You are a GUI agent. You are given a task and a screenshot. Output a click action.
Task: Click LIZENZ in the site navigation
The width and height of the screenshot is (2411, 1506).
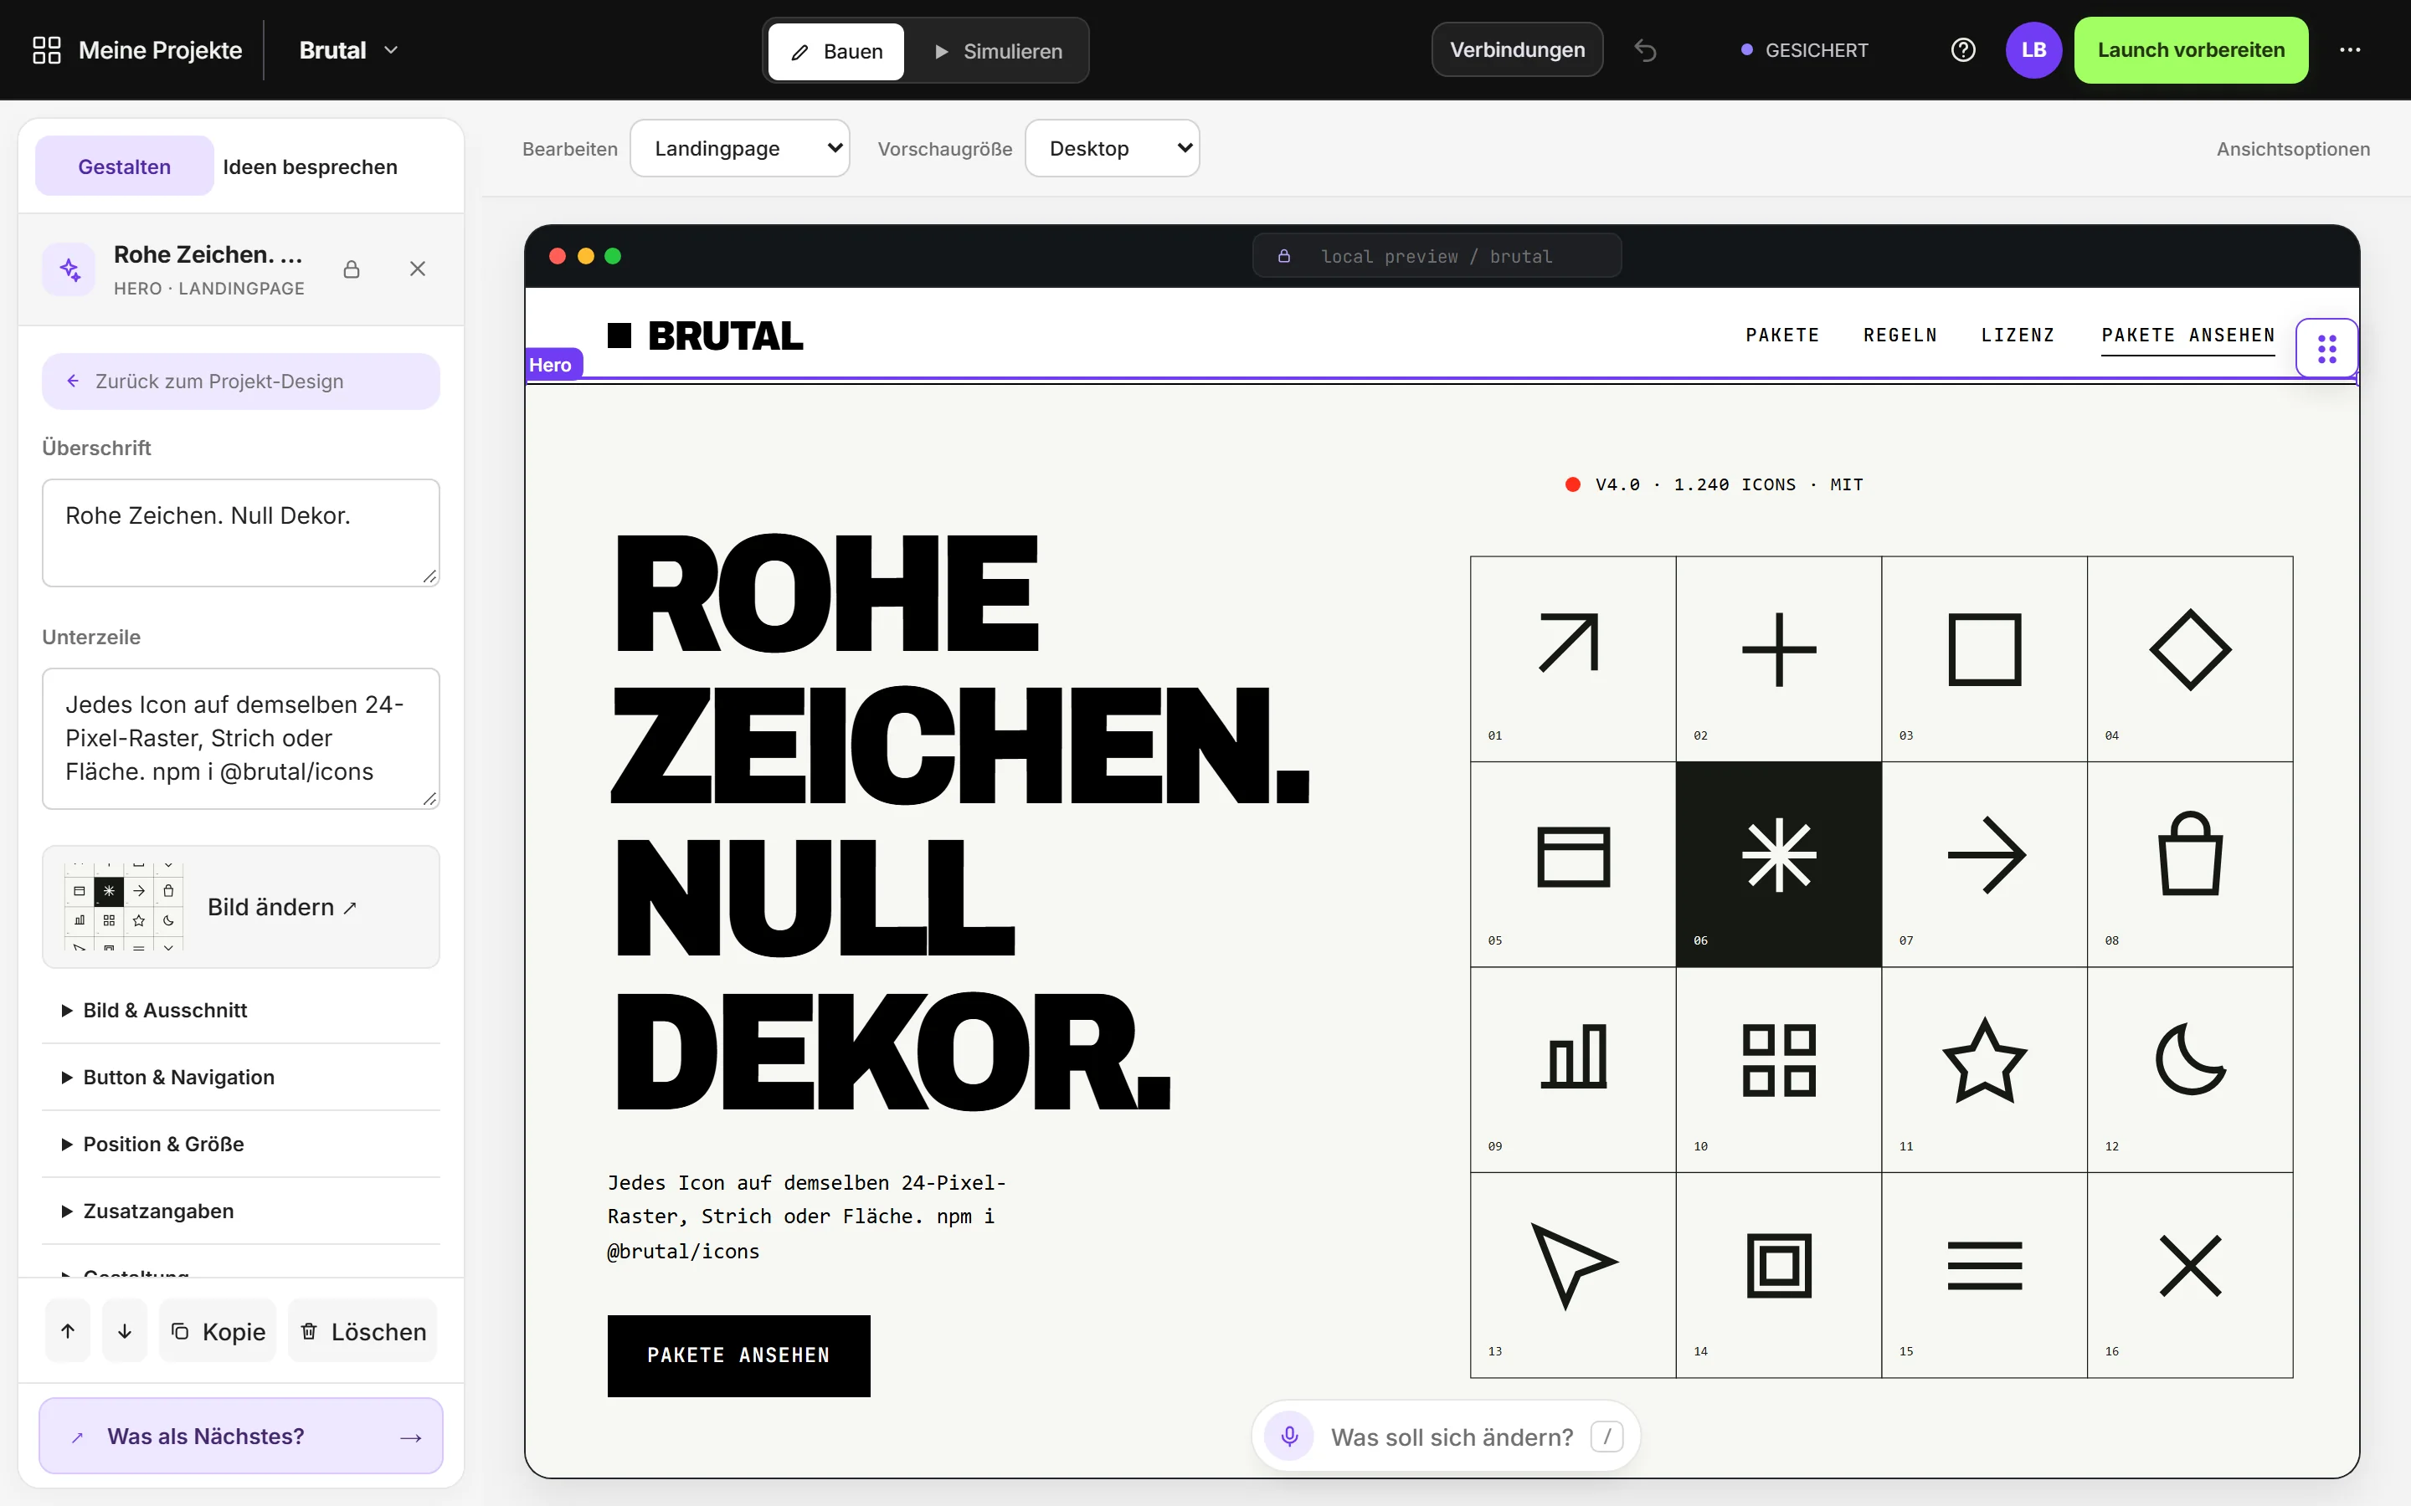pyautogui.click(x=2018, y=335)
